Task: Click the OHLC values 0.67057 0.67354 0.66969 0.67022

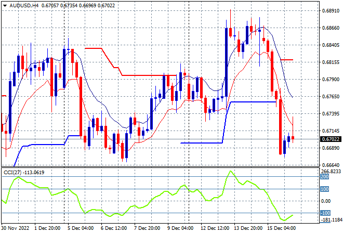Action: tap(78, 6)
